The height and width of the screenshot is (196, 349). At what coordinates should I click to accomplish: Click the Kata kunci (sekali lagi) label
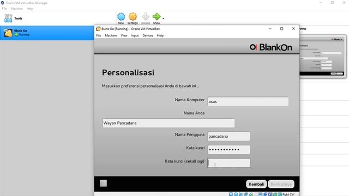pos(184,161)
